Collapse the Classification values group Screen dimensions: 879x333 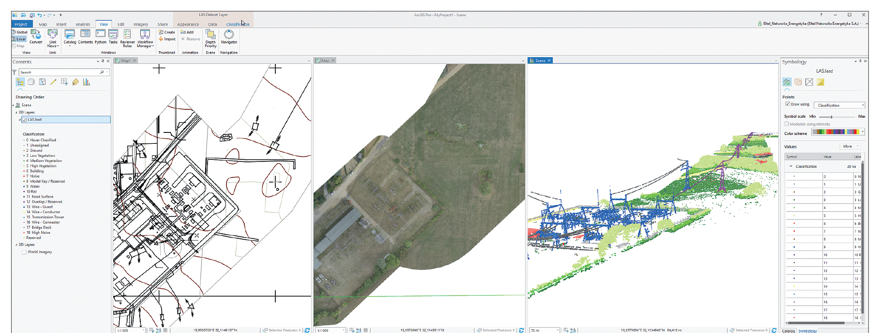click(791, 166)
